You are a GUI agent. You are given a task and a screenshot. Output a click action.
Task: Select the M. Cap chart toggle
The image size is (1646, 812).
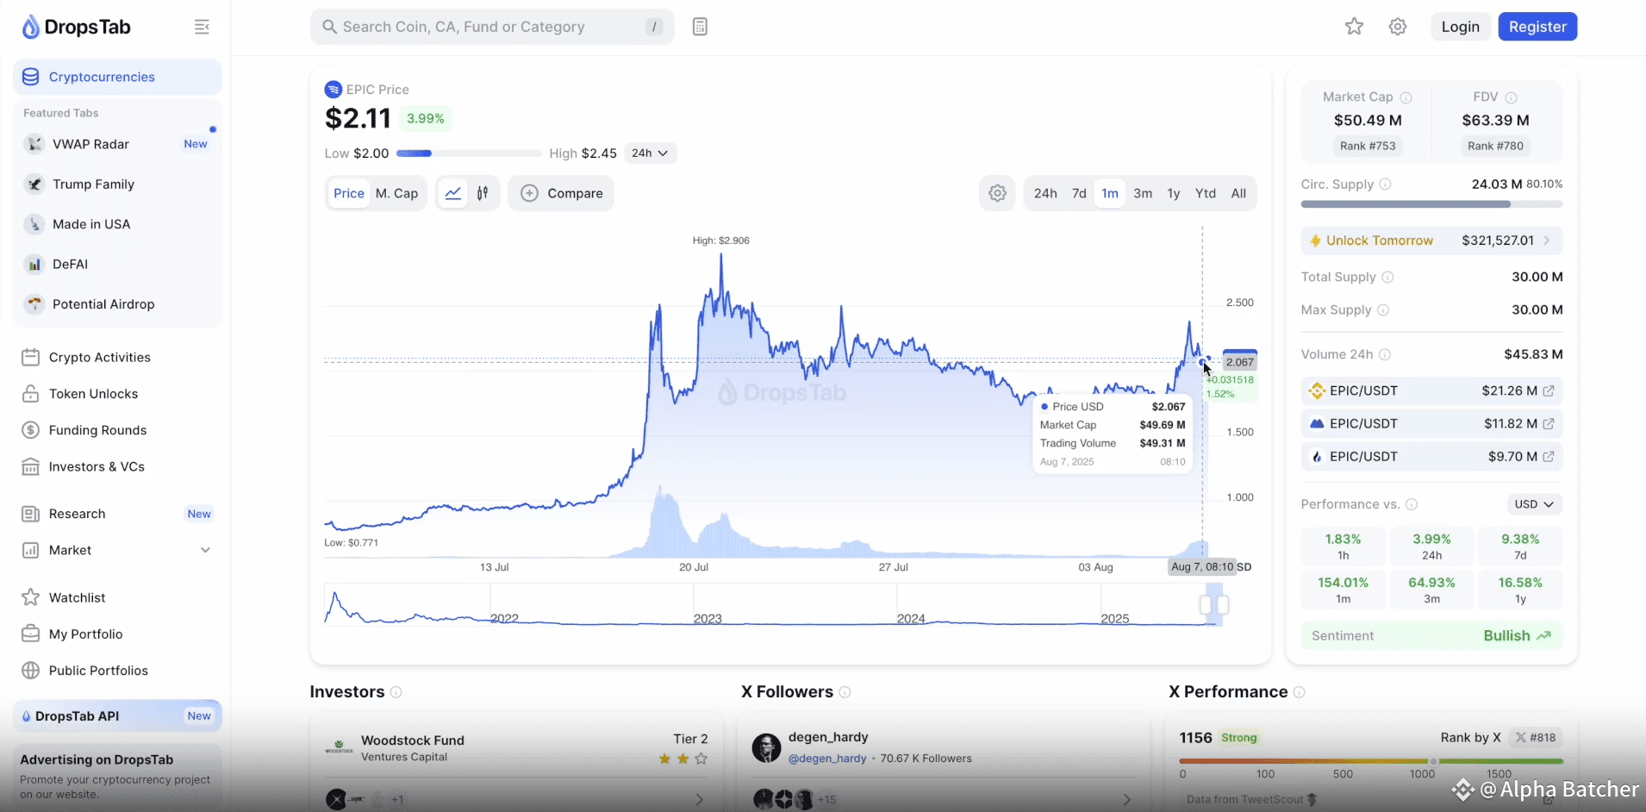point(397,193)
